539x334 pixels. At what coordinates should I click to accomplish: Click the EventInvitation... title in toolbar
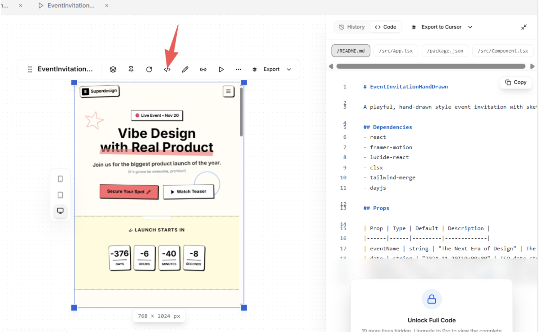pos(65,69)
